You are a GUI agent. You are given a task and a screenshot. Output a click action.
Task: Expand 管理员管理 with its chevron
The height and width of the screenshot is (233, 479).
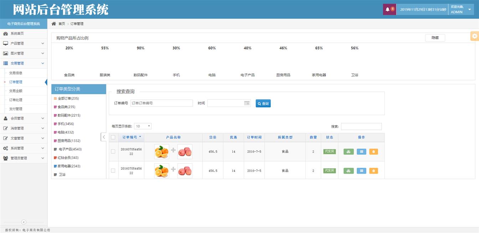tap(43, 158)
